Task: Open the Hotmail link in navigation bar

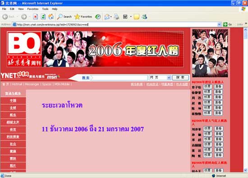Action: click(x=17, y=85)
